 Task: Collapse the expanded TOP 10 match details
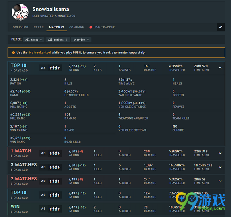(x=220, y=68)
